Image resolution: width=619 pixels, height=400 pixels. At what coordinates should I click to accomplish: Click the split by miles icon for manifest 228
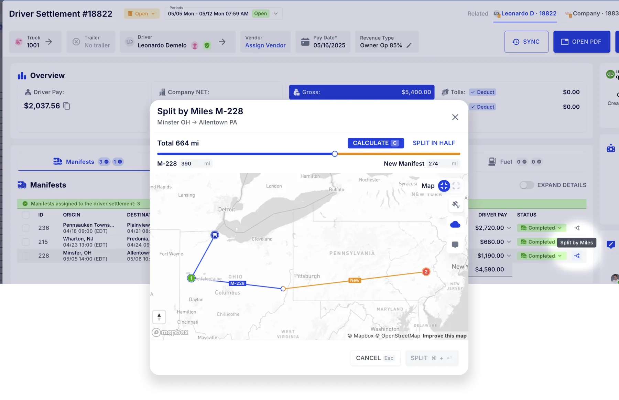[577, 256]
